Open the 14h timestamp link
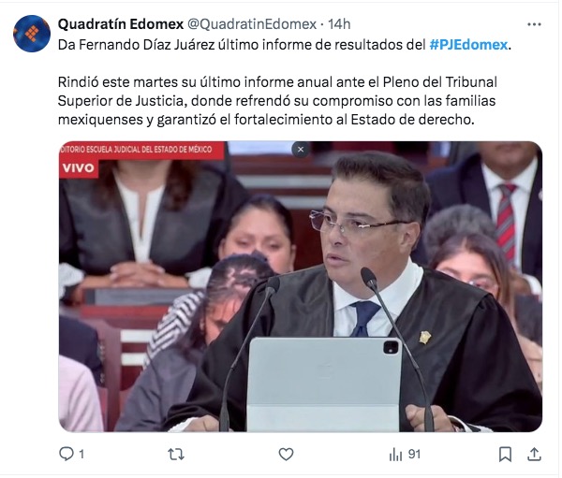Image resolution: width=562 pixels, height=478 pixels. tap(339, 24)
